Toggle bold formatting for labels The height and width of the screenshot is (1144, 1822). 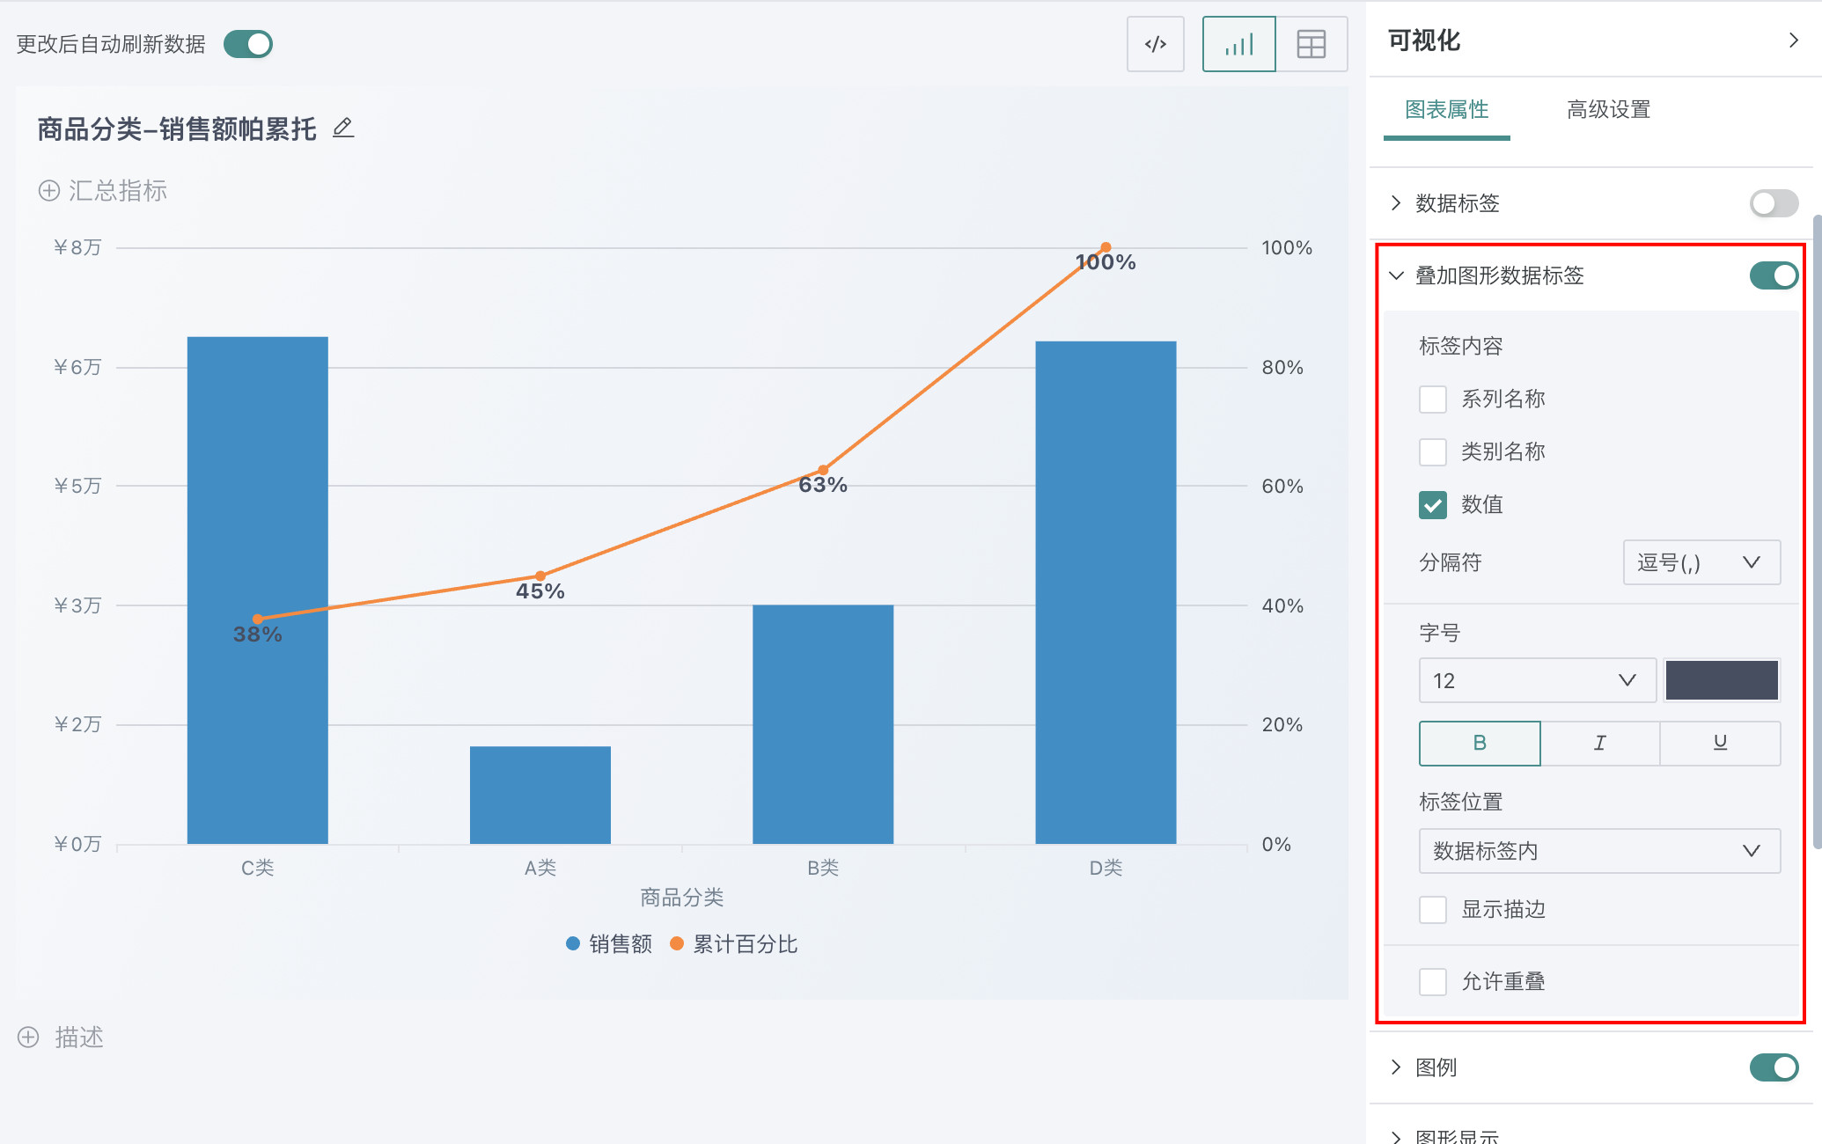(1480, 744)
